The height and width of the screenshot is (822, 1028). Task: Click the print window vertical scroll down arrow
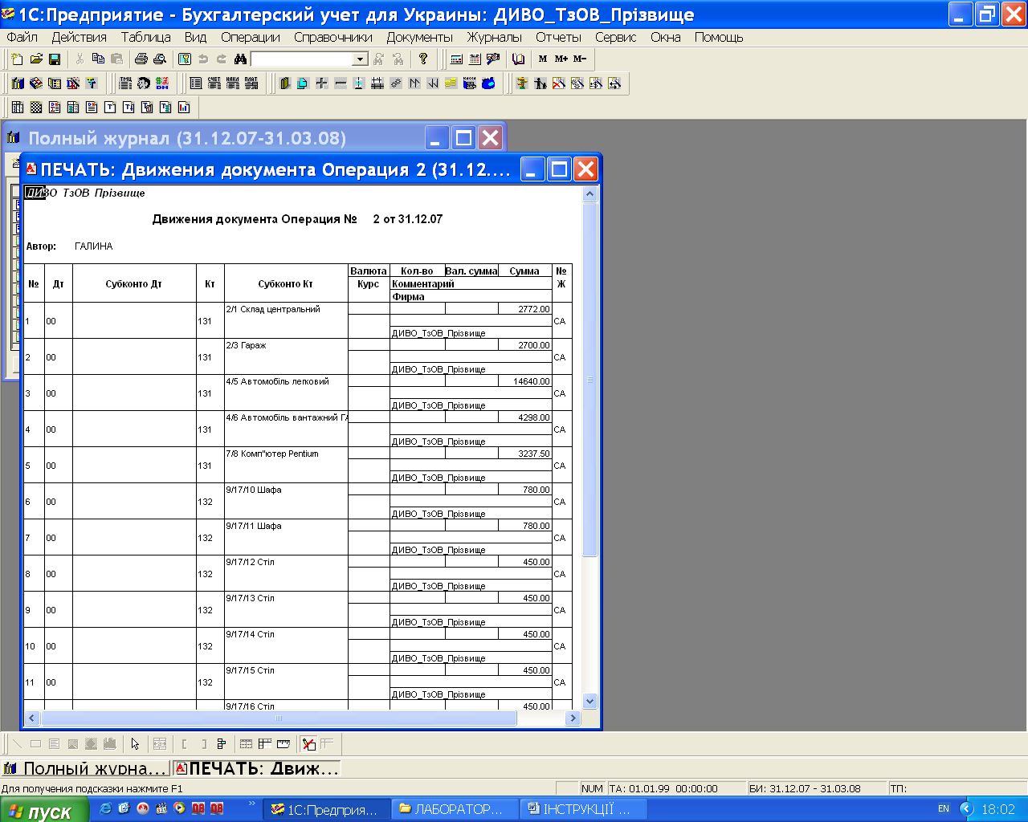590,701
